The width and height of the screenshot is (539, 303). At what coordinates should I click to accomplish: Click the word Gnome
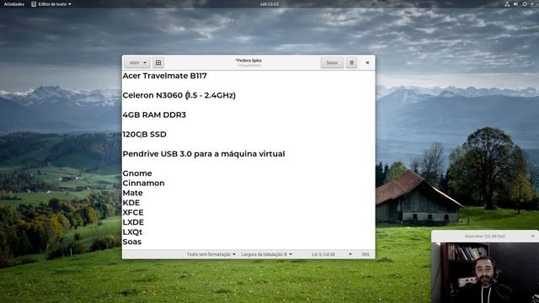click(x=137, y=173)
